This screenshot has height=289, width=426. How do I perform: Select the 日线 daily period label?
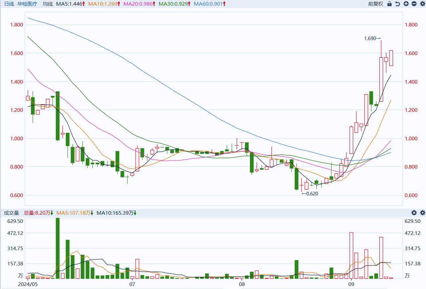(x=9, y=4)
